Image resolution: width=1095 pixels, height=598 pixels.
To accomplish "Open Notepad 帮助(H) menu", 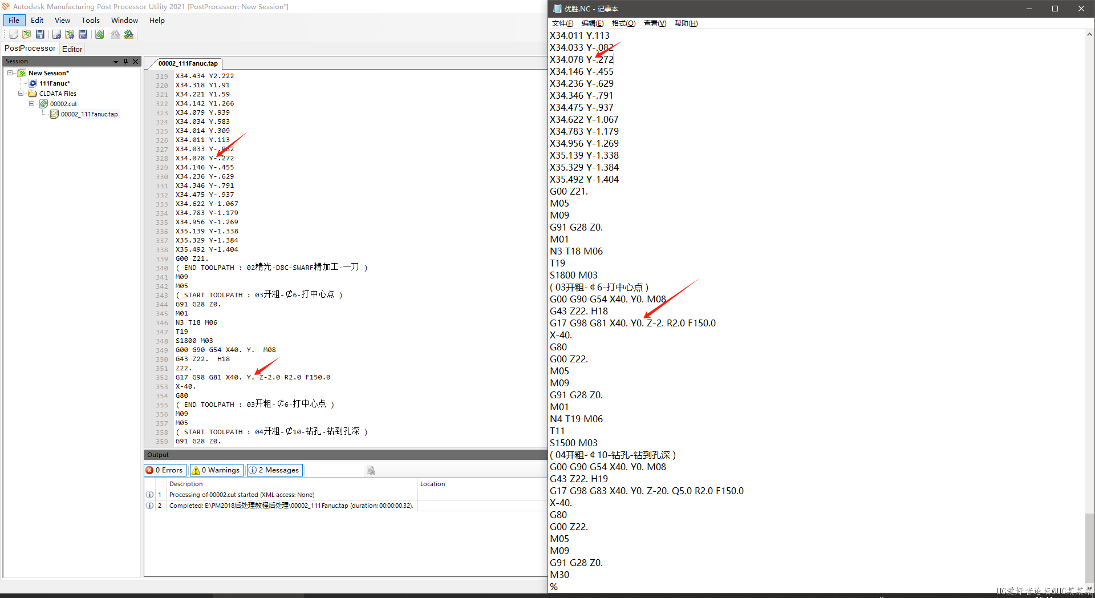I will pyautogui.click(x=686, y=23).
